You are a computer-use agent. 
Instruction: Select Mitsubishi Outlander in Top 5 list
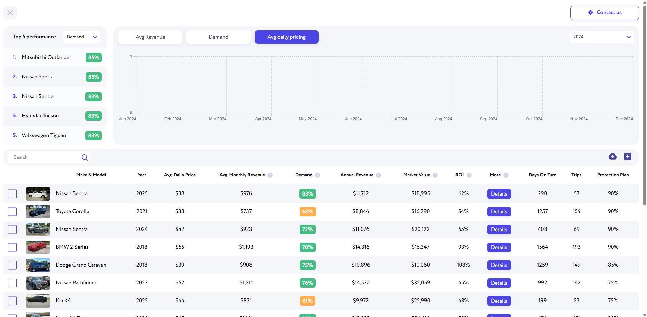coord(55,58)
